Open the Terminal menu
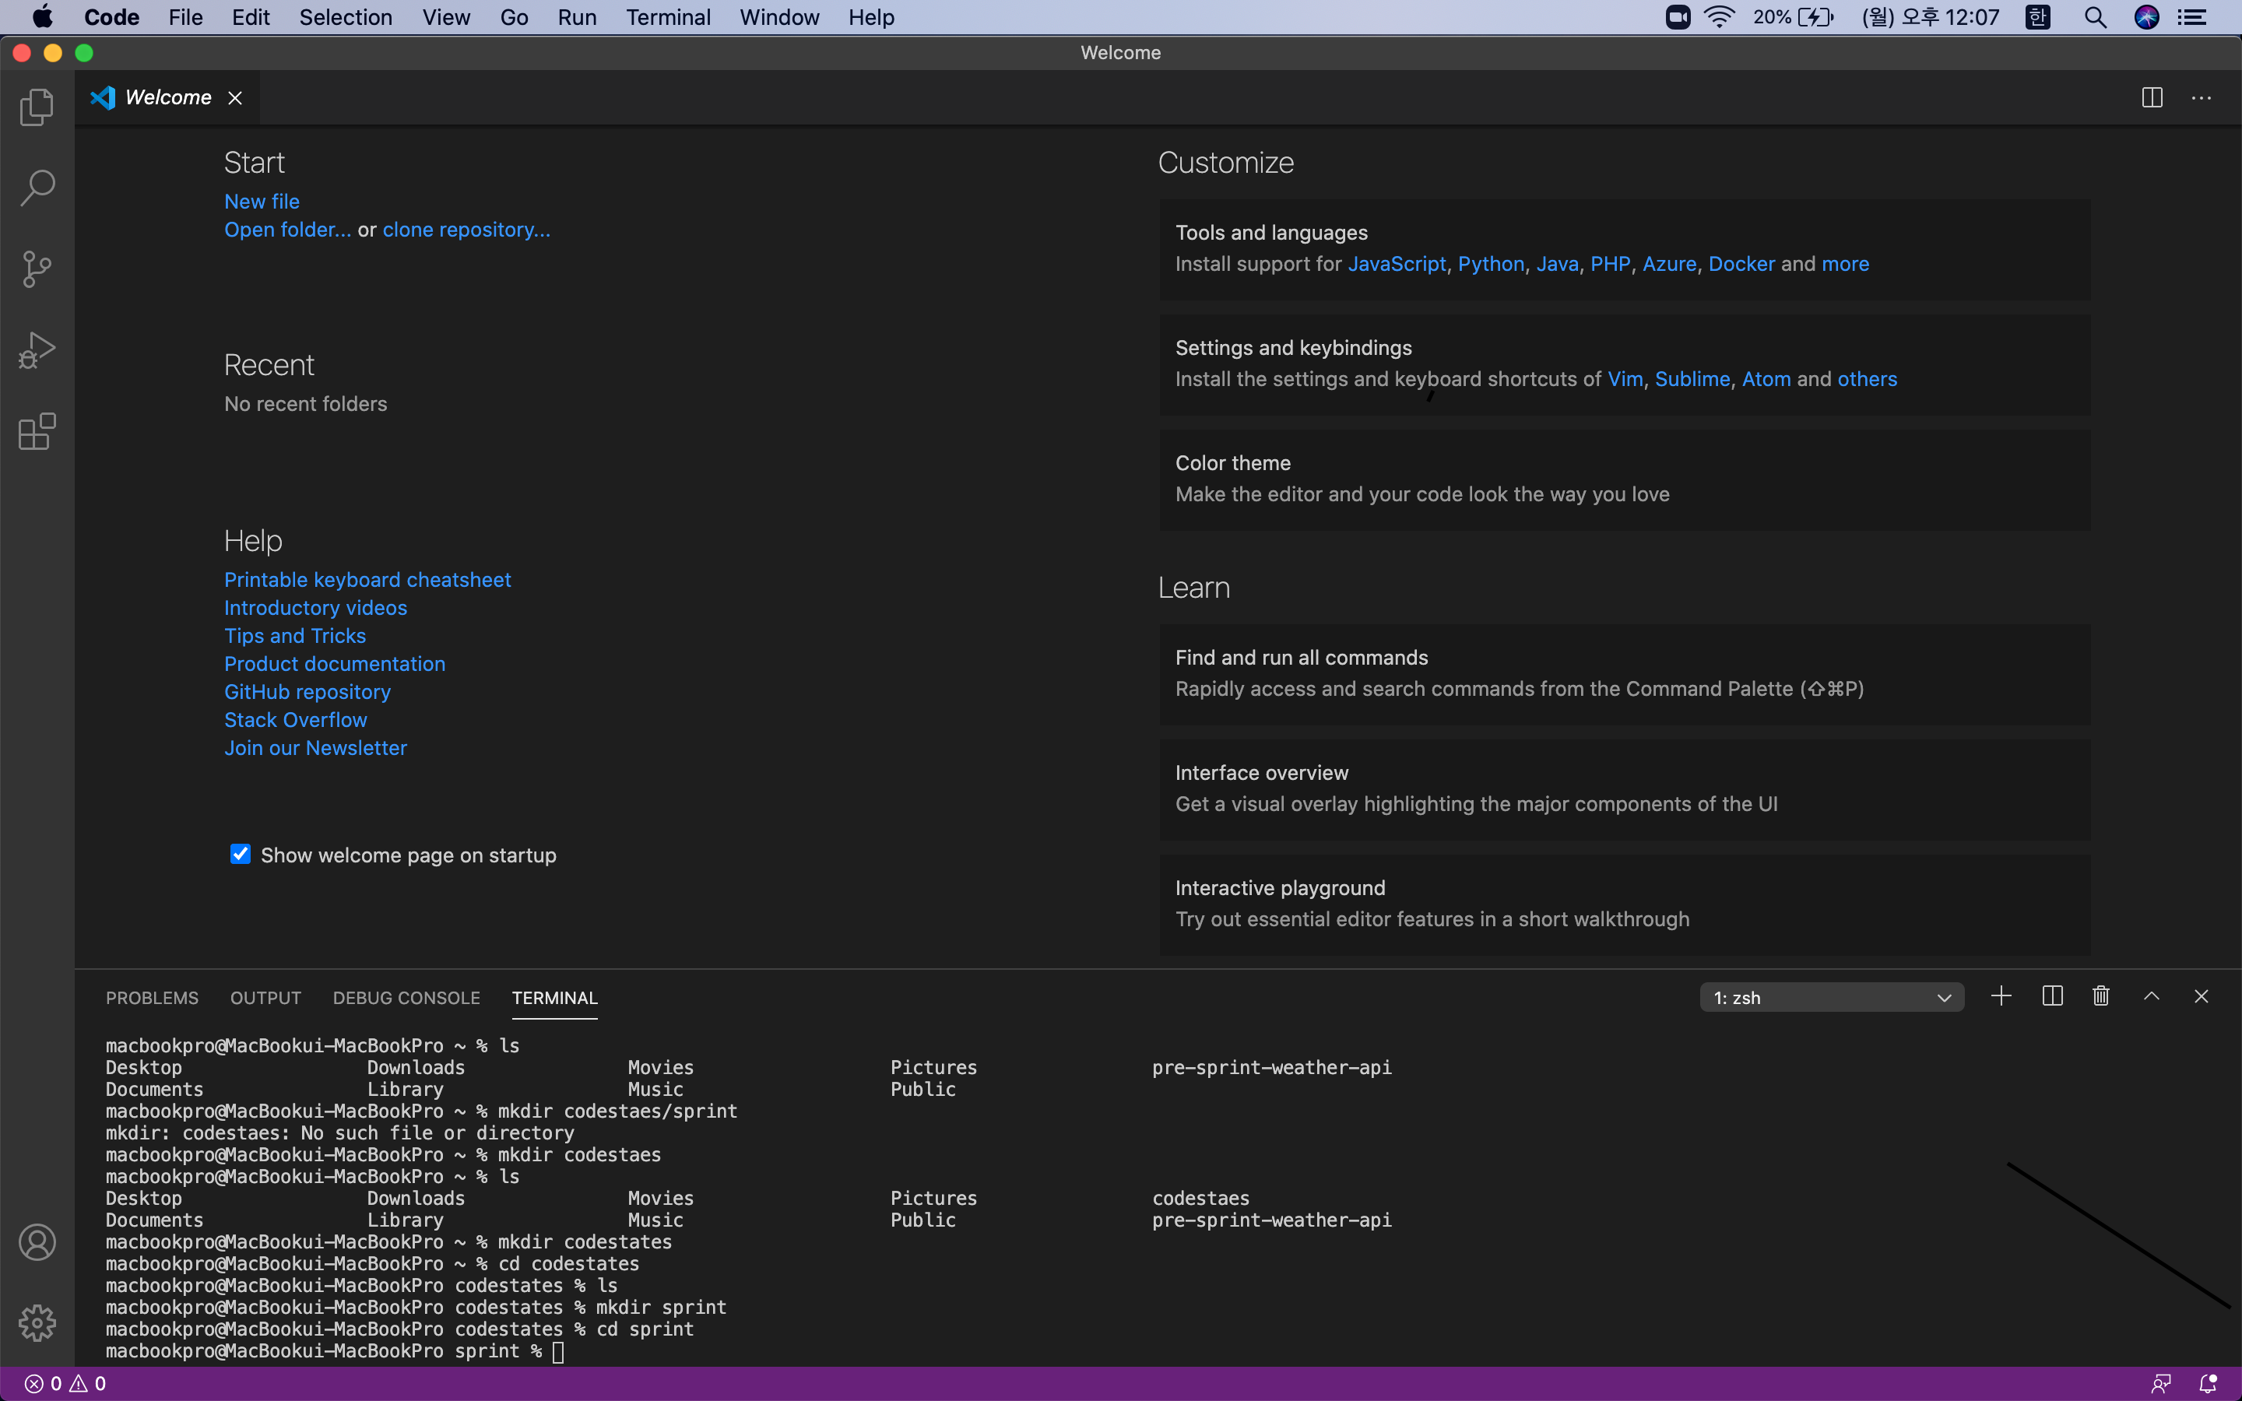The image size is (2242, 1401). pos(668,18)
